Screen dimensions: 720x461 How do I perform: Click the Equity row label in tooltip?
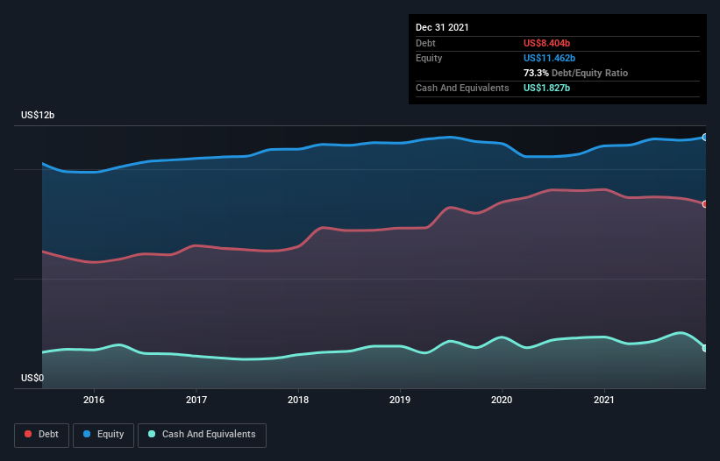pyautogui.click(x=429, y=58)
